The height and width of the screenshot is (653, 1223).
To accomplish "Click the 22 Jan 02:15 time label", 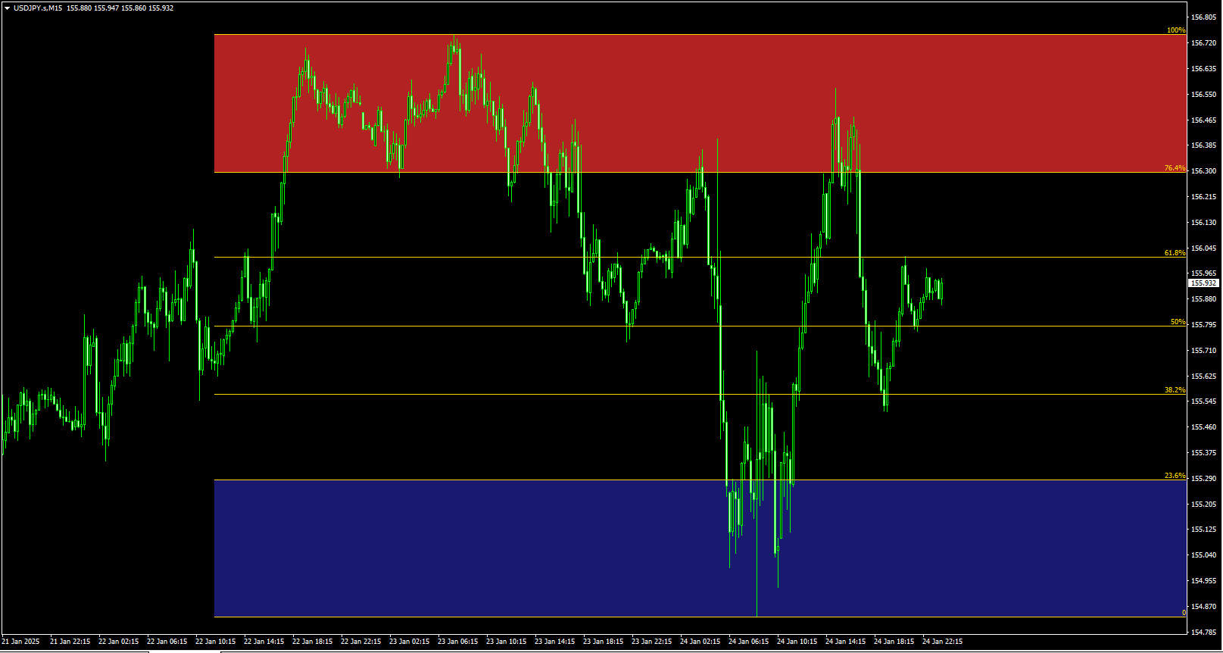I will (x=118, y=642).
